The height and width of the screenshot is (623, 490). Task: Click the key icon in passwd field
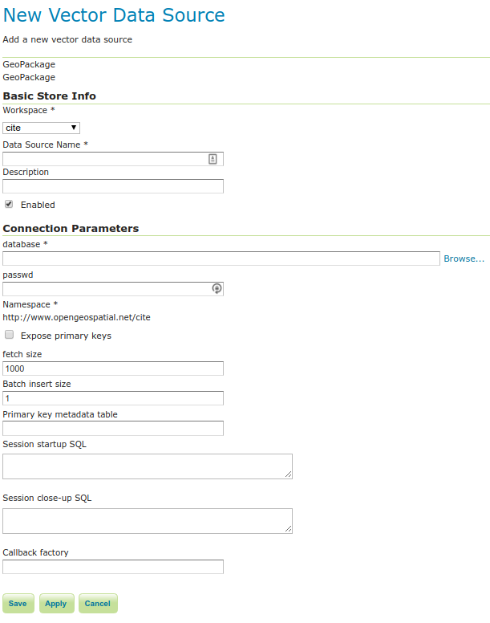[x=217, y=289]
